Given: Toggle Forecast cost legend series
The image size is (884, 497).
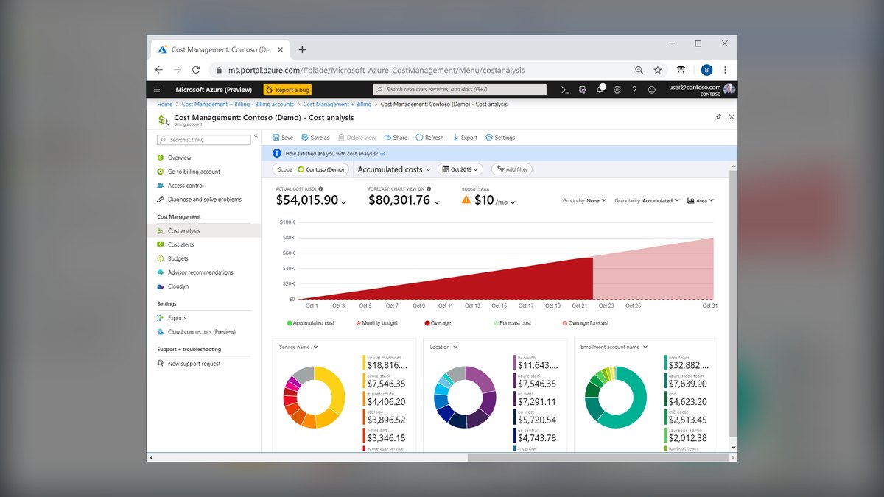Looking at the screenshot, I should pos(512,323).
